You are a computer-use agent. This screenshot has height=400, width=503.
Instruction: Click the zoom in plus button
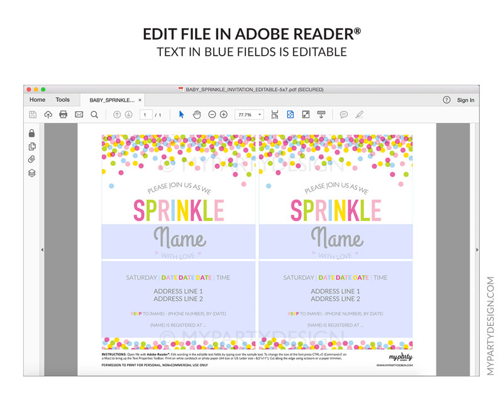[224, 115]
